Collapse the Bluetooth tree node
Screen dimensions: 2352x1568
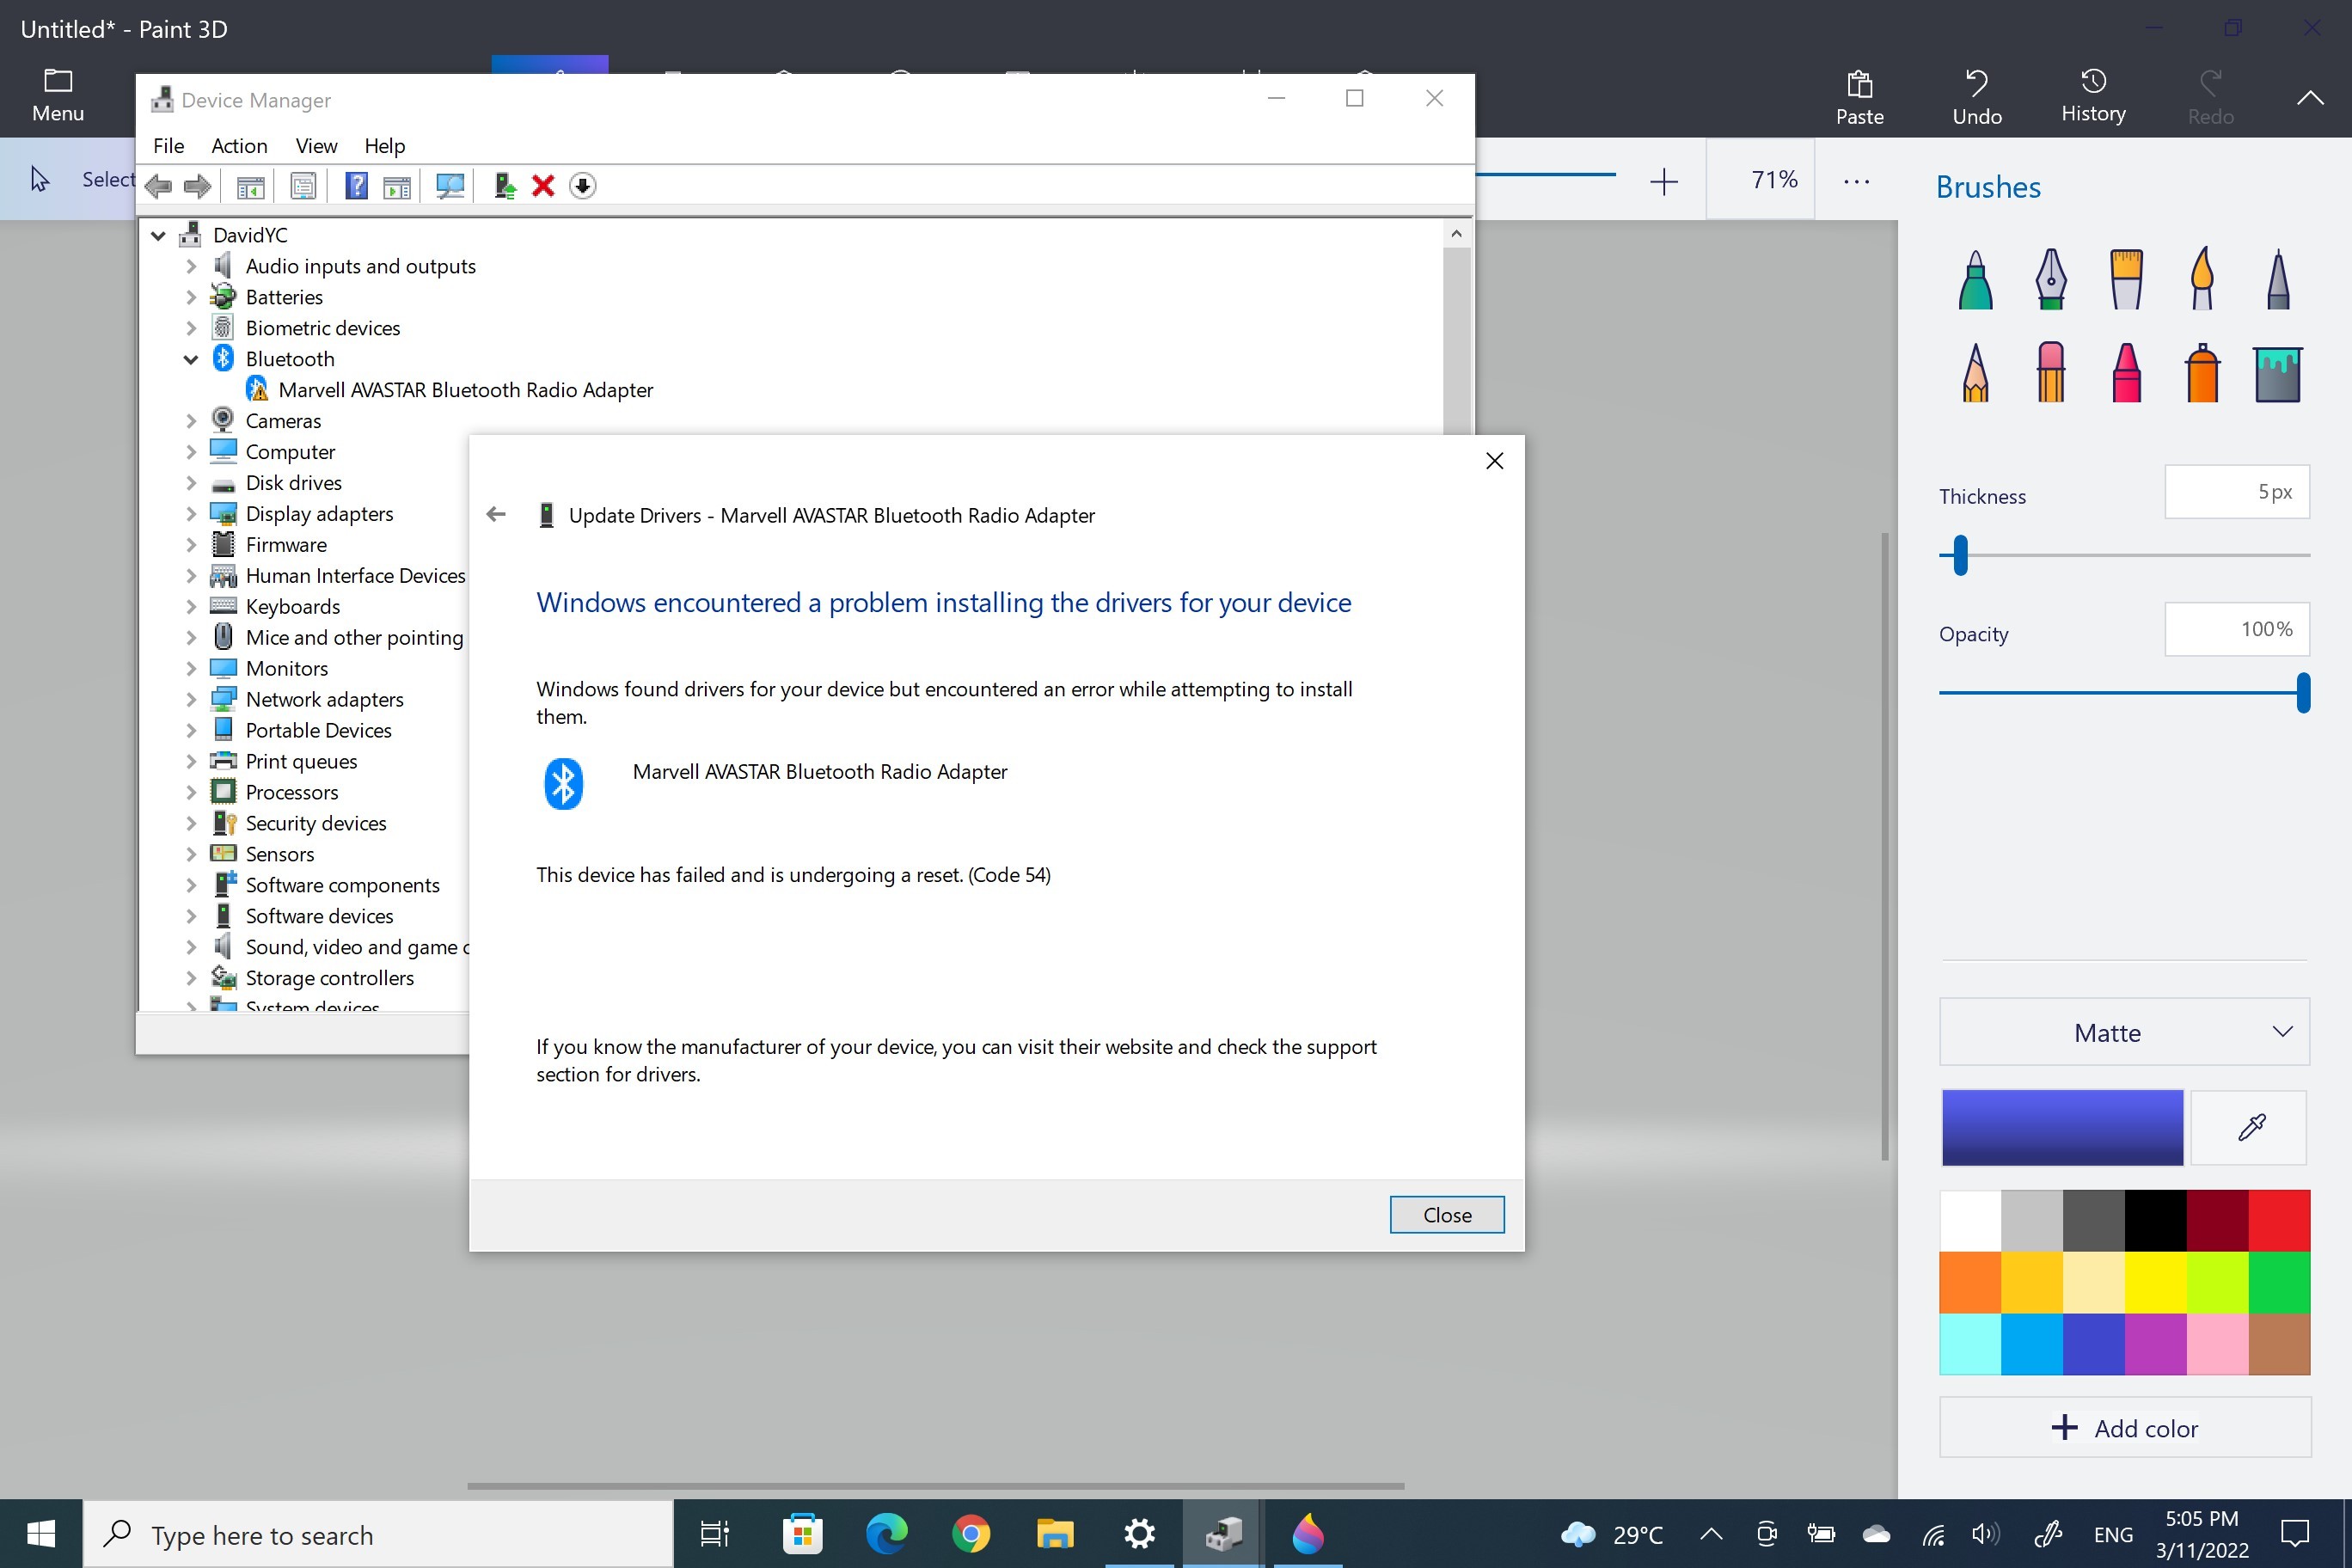pyautogui.click(x=191, y=359)
